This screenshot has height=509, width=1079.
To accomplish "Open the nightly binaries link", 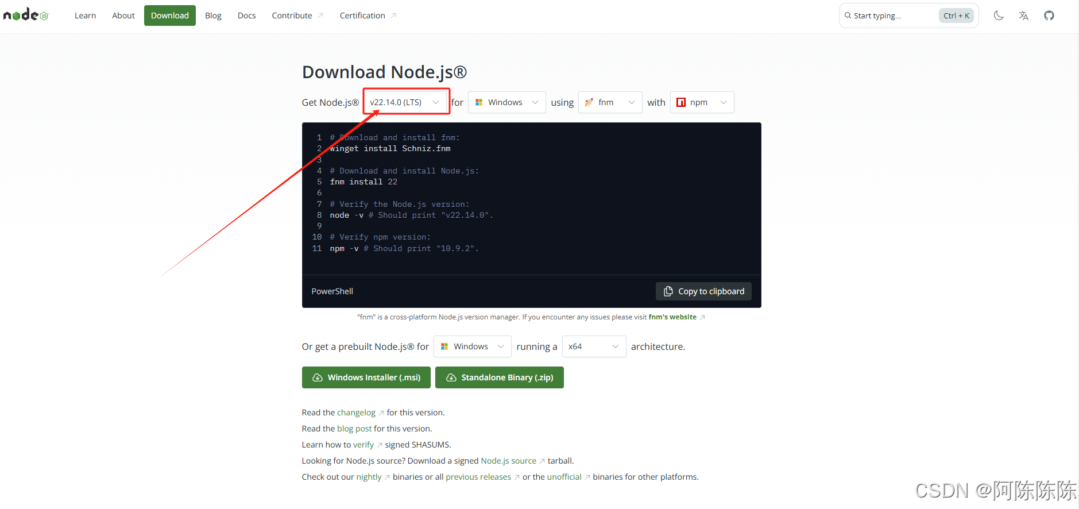I will click(369, 477).
